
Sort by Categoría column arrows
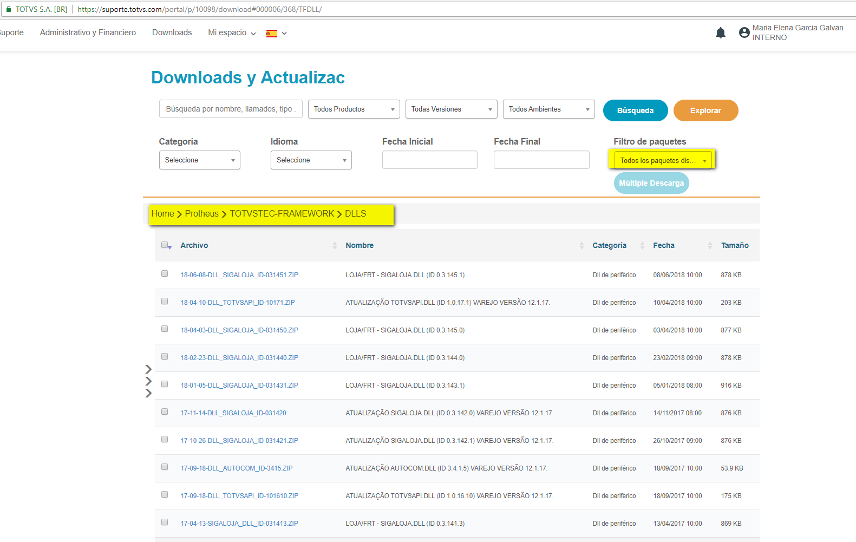pyautogui.click(x=642, y=245)
